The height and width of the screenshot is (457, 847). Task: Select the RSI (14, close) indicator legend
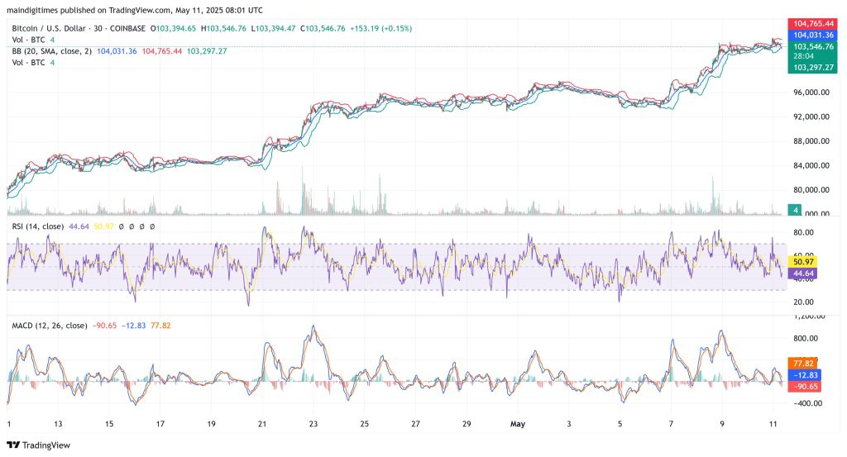37,226
